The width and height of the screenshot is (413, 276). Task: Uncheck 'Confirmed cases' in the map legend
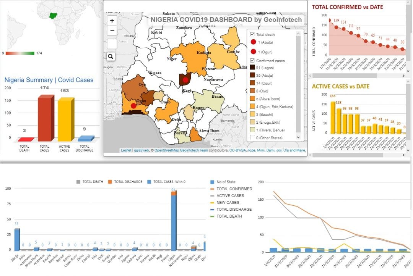pyautogui.click(x=252, y=60)
